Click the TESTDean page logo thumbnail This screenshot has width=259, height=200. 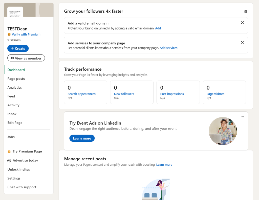tap(15, 12)
